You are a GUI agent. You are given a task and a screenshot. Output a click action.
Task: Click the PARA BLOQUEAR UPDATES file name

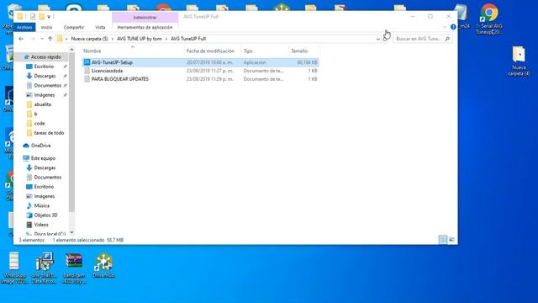pos(119,78)
